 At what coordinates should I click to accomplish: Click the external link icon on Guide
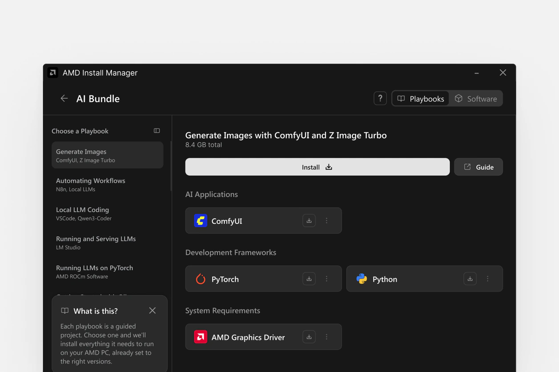(x=467, y=167)
